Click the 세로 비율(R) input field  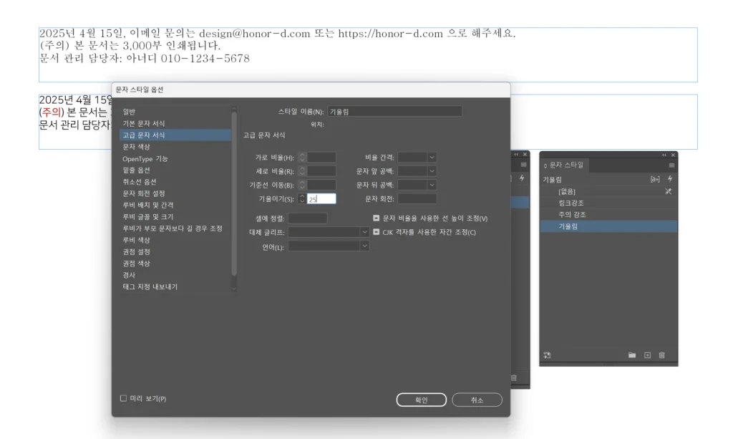[x=321, y=171]
